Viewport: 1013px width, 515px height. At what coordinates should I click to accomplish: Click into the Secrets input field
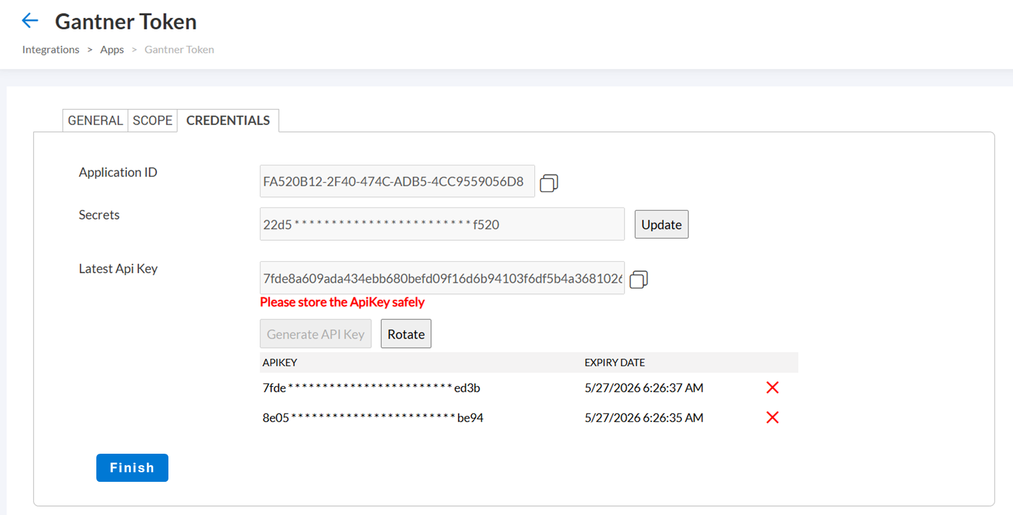(442, 224)
